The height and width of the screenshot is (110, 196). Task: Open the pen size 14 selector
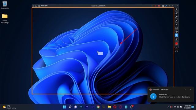[x=176, y=47]
